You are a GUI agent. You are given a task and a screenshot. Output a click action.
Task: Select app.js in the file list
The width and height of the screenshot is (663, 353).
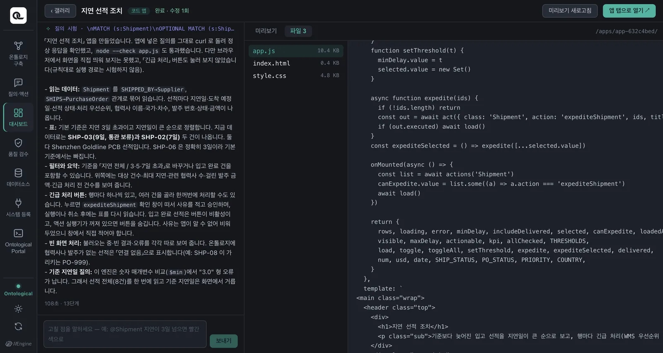tap(296, 51)
